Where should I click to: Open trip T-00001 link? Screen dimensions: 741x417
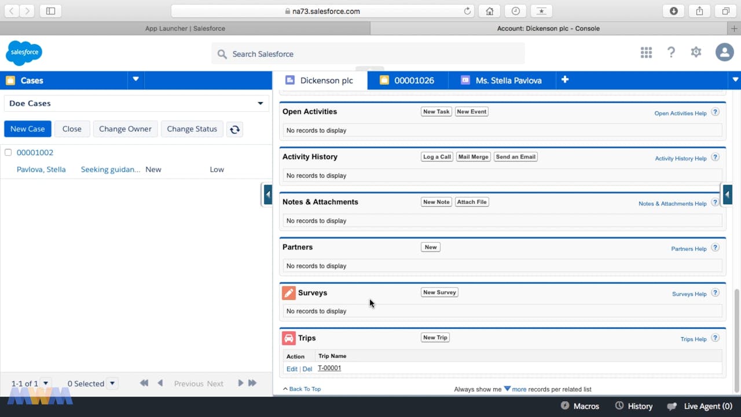point(329,368)
